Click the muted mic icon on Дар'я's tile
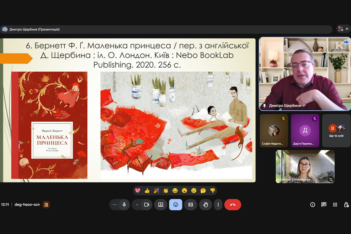The width and height of the screenshot is (351, 234). (x=314, y=119)
